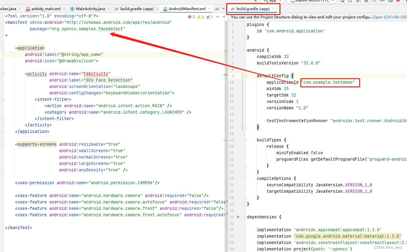Click the highlighted 'com.google.android.material:material:1.3.0' dependency
This screenshot has width=407, height=252.
[x=348, y=236]
